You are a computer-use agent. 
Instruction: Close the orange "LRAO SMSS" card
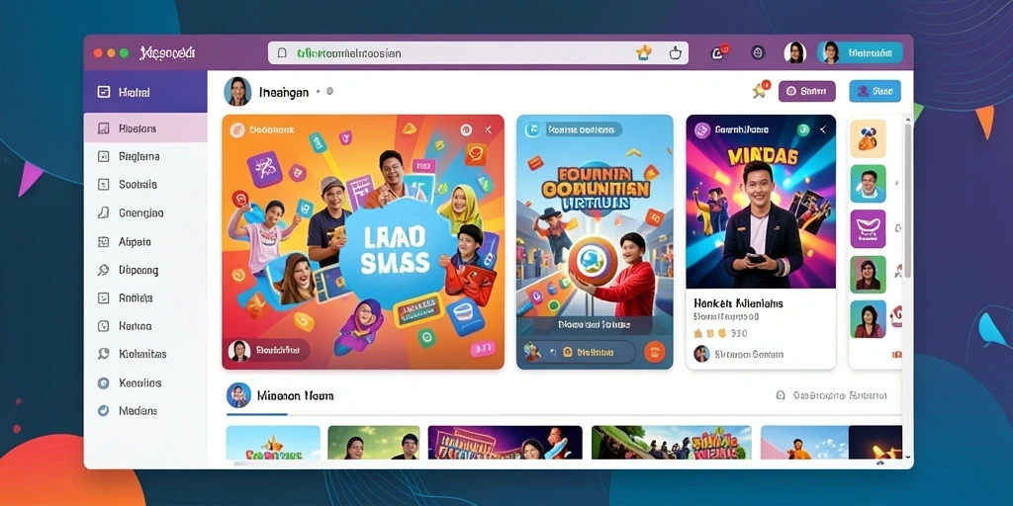489,130
